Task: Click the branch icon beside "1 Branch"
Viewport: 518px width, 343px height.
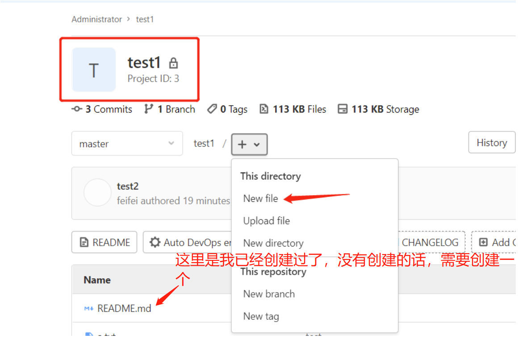Action: click(149, 109)
